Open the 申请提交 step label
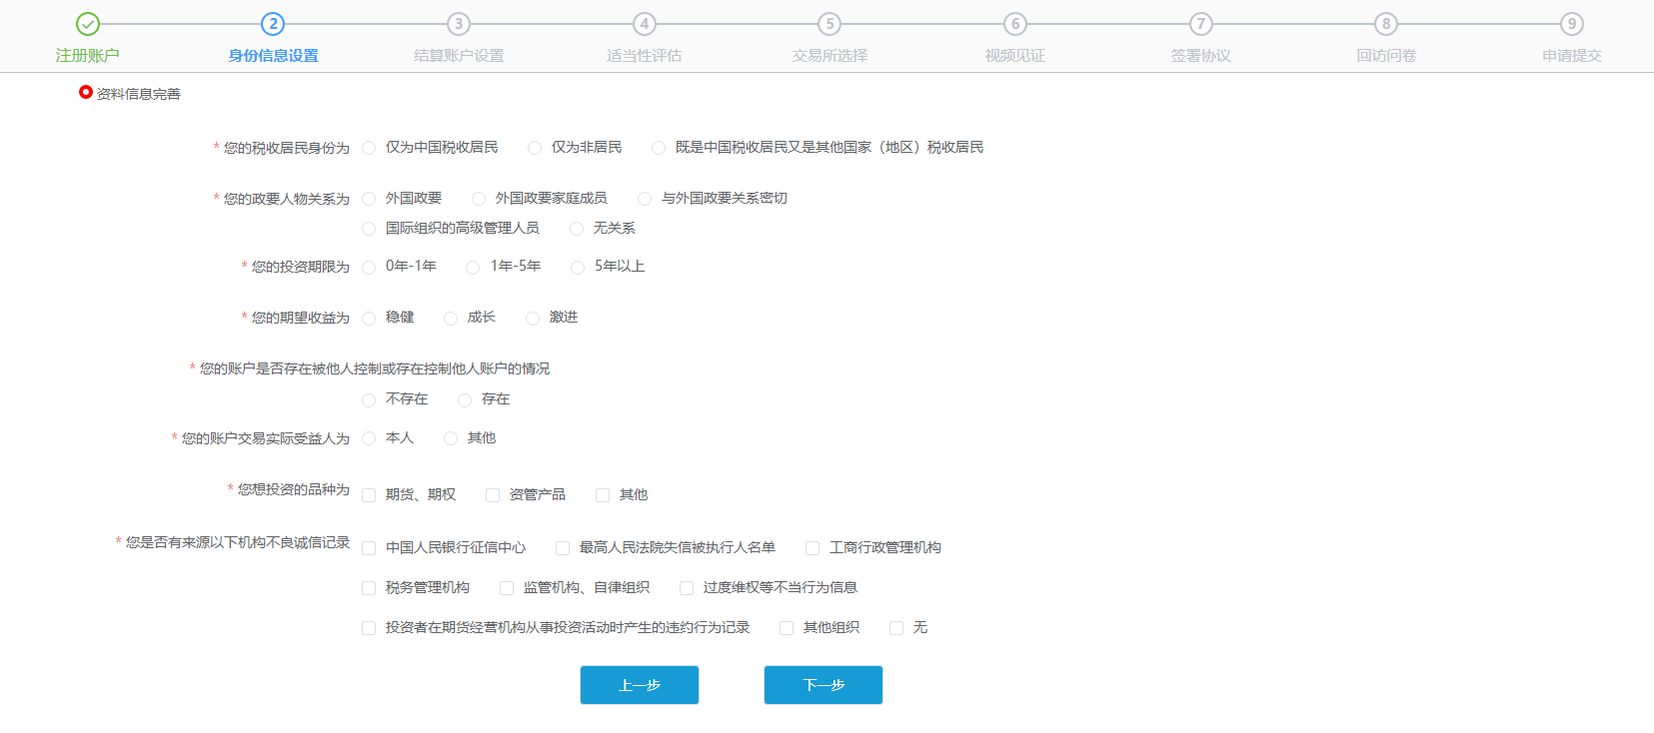Image resolution: width=1654 pixels, height=733 pixels. click(1572, 56)
